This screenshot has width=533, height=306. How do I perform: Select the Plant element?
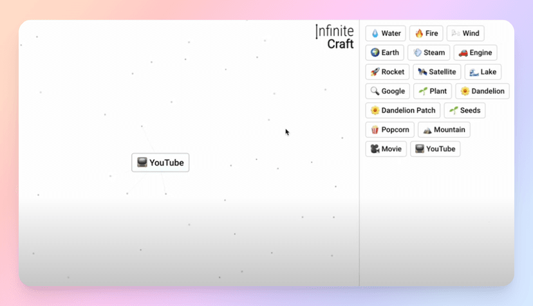(433, 91)
